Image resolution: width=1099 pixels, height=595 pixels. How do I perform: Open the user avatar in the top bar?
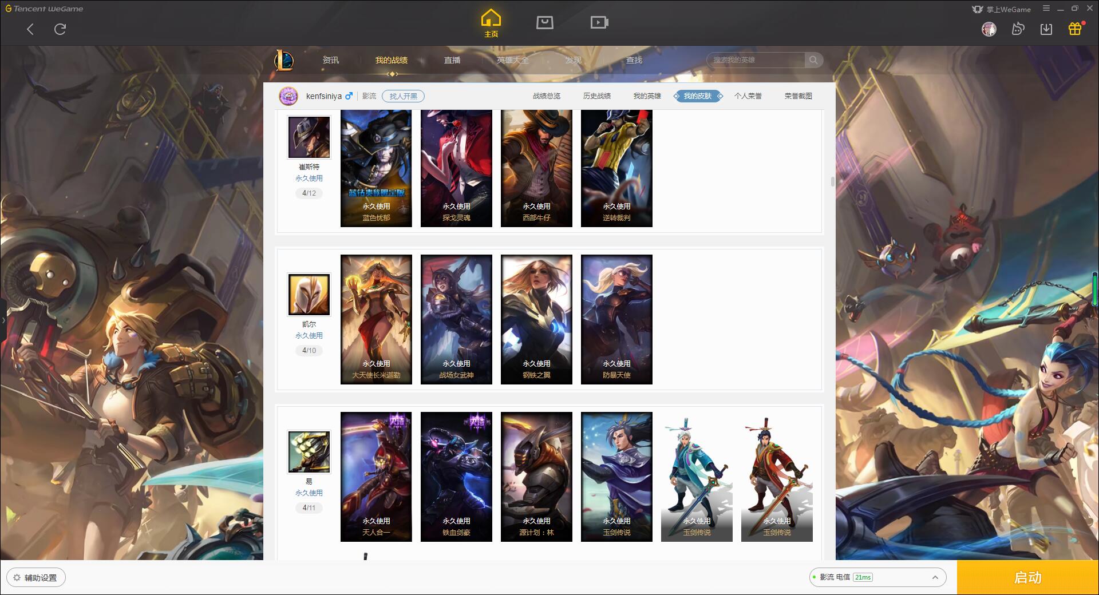[x=989, y=29]
